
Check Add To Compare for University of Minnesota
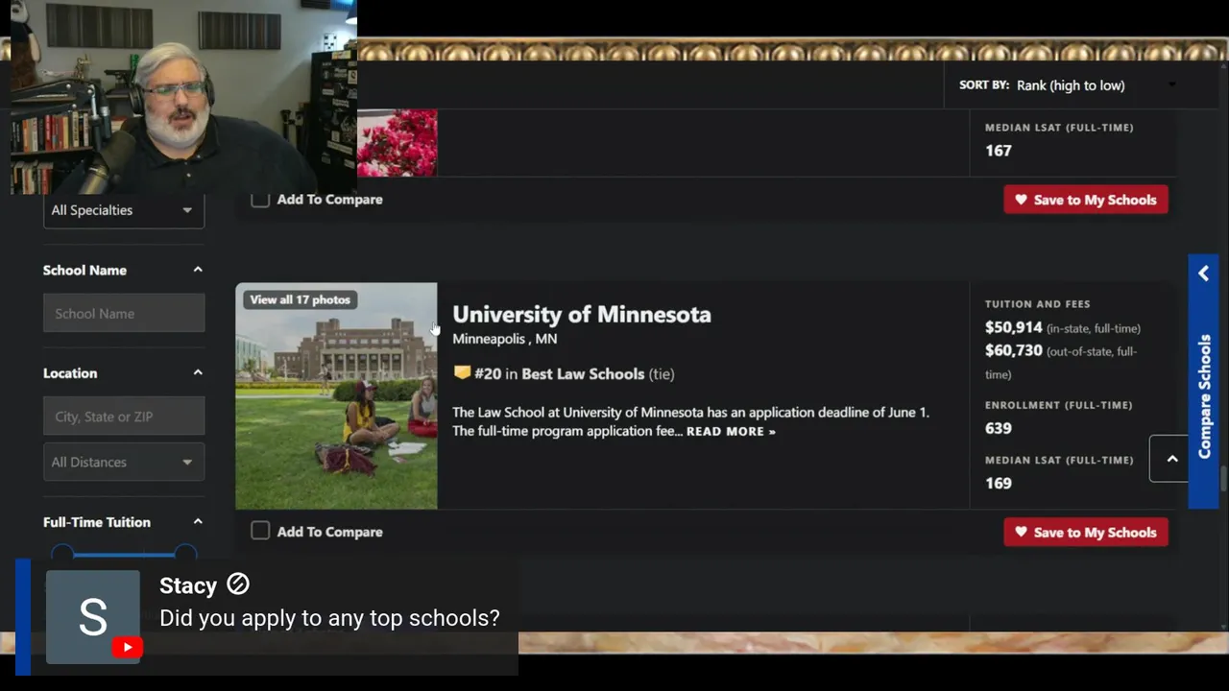click(x=260, y=531)
